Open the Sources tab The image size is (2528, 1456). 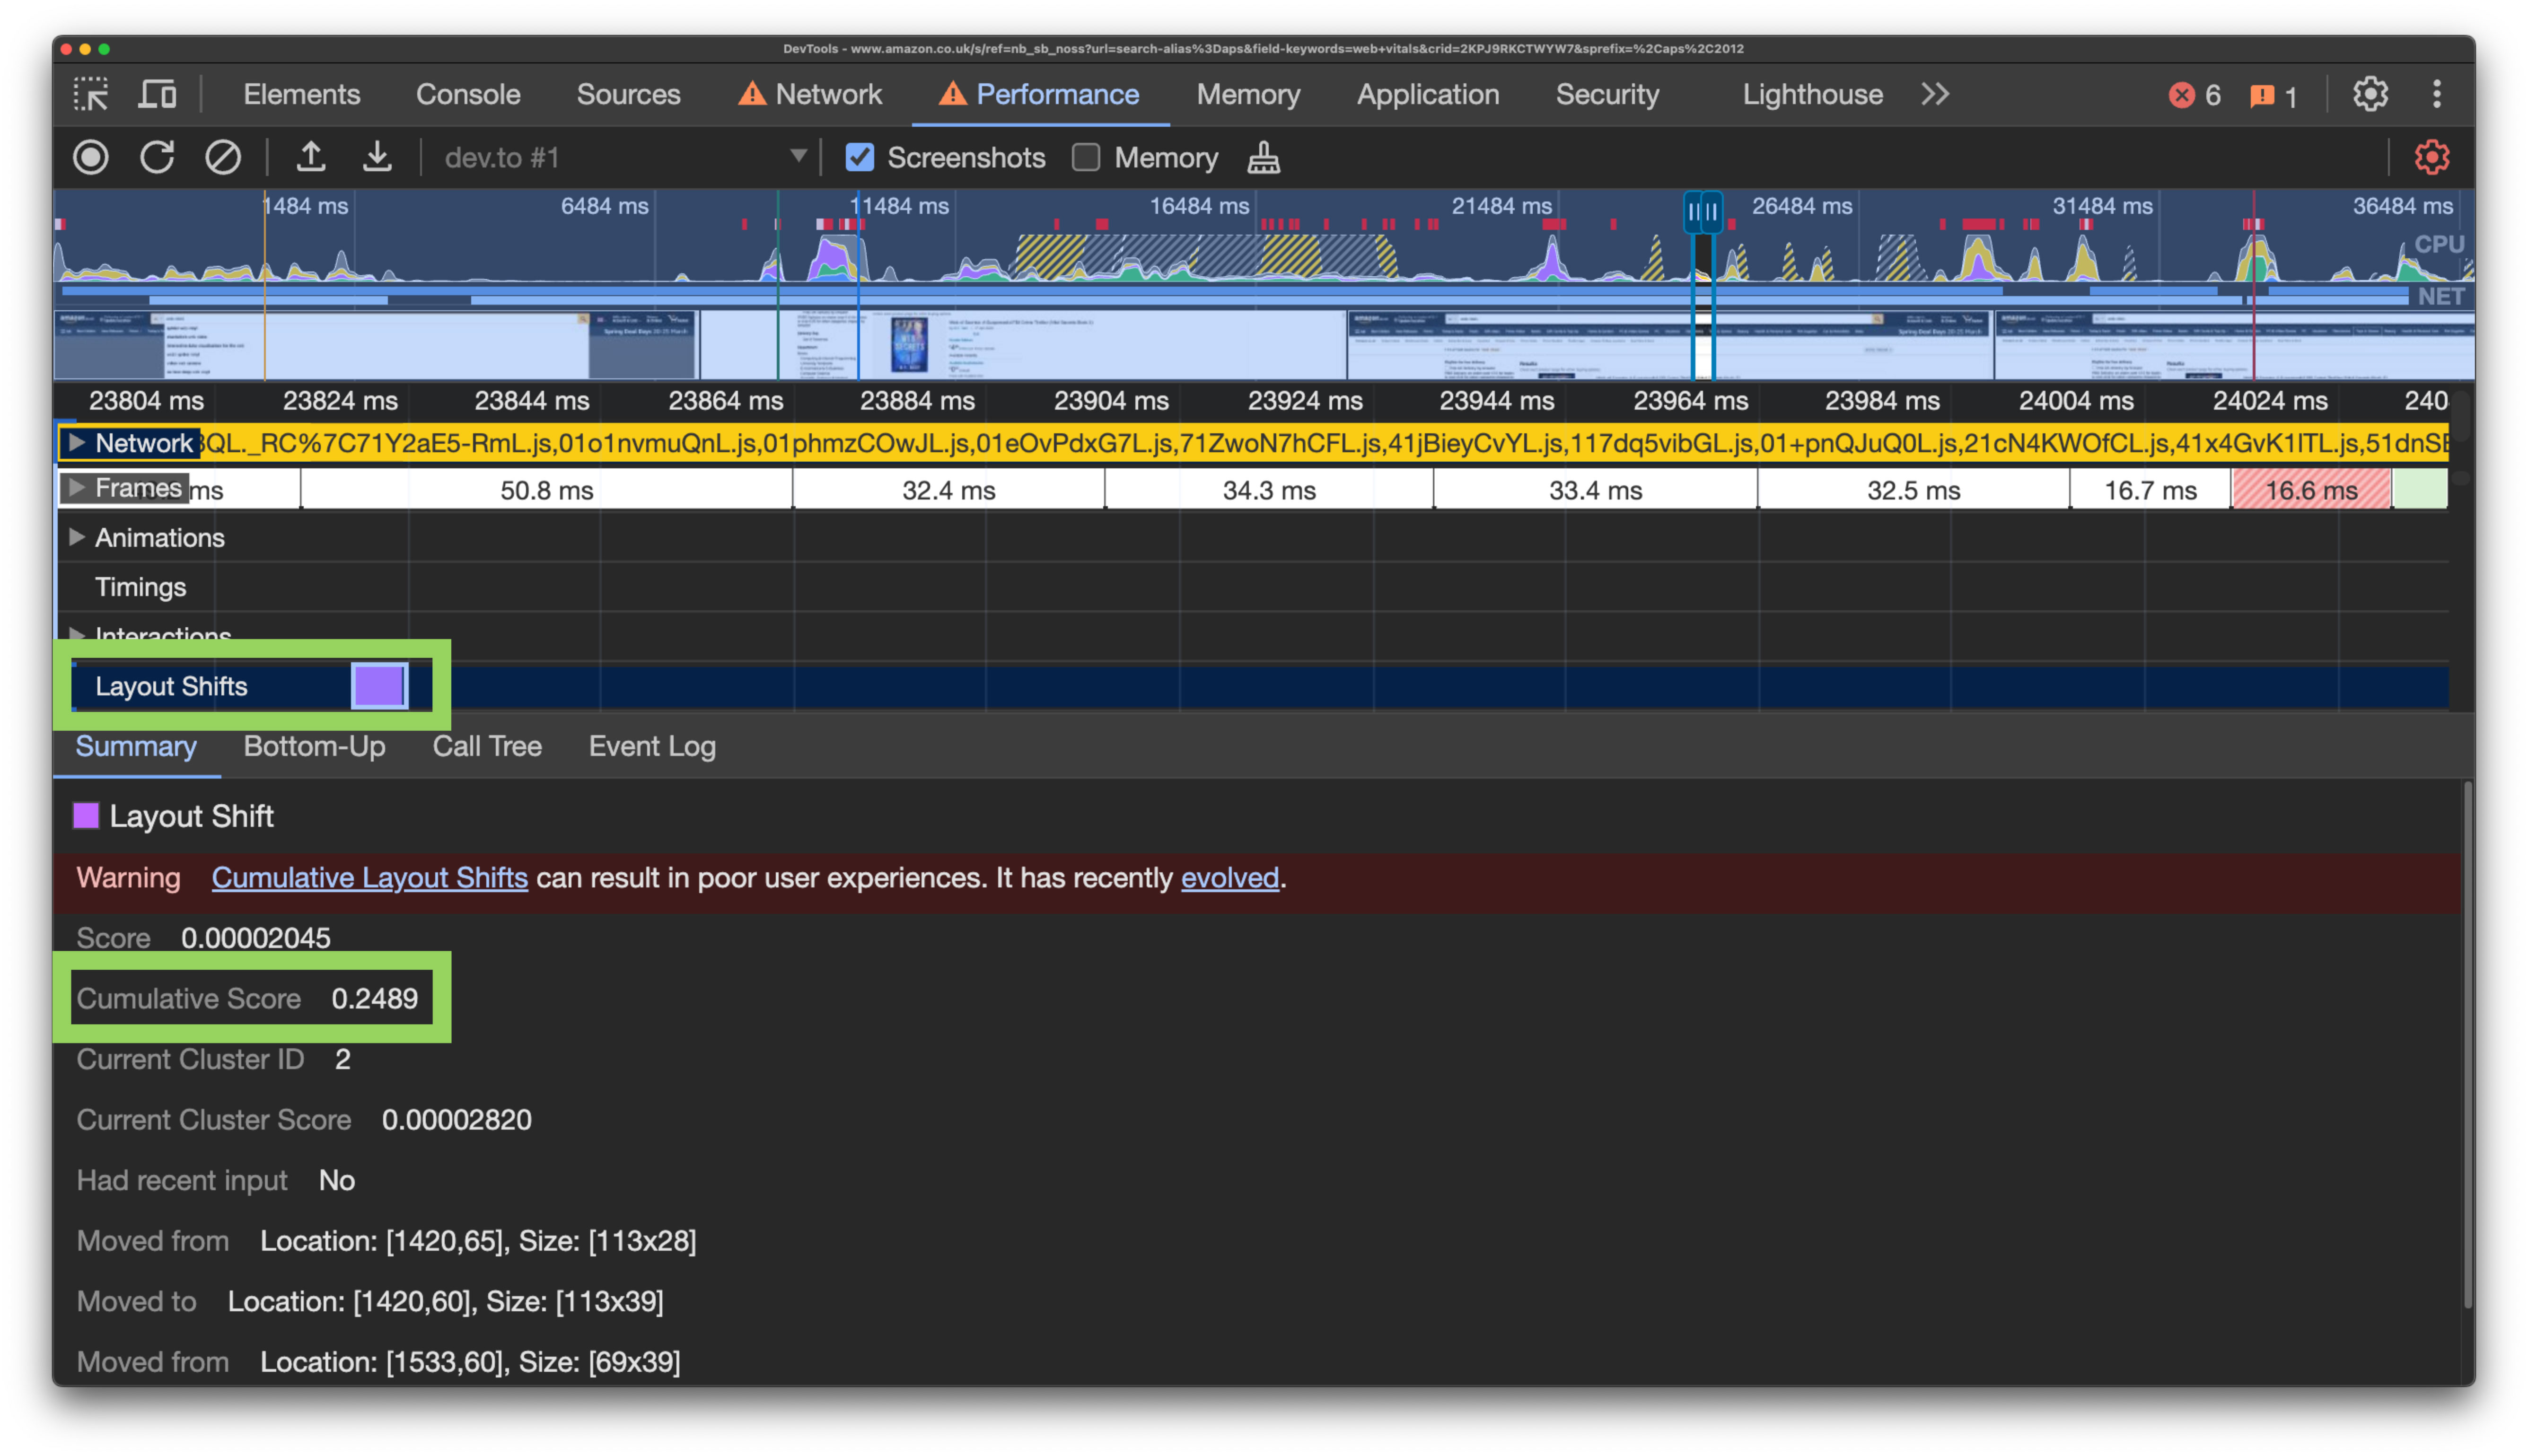pyautogui.click(x=628, y=94)
